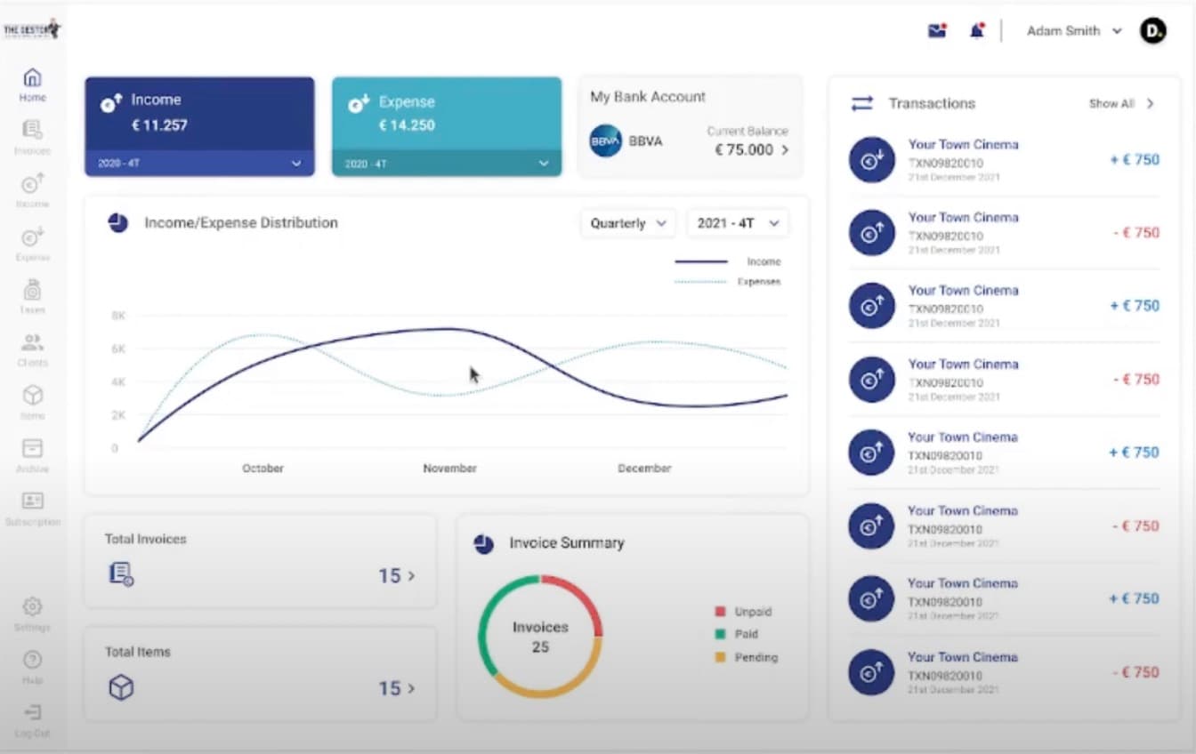The width and height of the screenshot is (1196, 754).
Task: Open Clients icon in the sidebar
Action: coord(33,349)
